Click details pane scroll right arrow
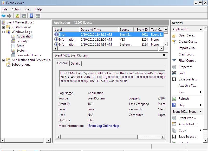The width and height of the screenshot is (208, 151). pos(163,137)
